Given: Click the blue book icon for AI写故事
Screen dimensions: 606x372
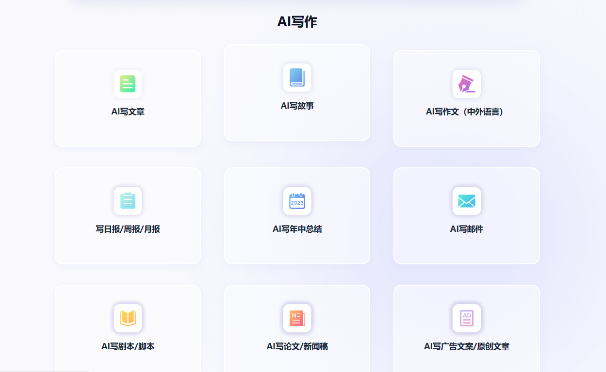Looking at the screenshot, I should [x=297, y=77].
